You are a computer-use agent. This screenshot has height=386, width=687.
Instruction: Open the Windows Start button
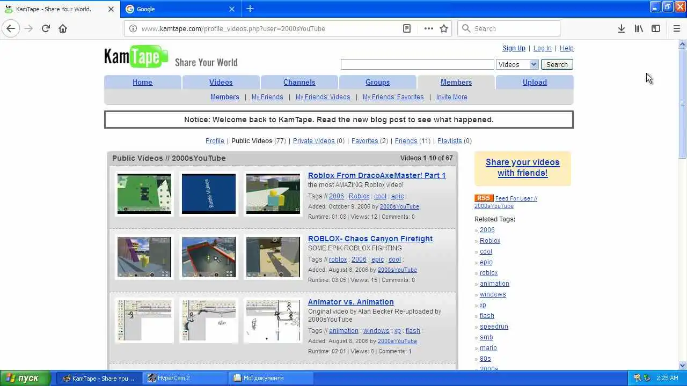pyautogui.click(x=25, y=378)
